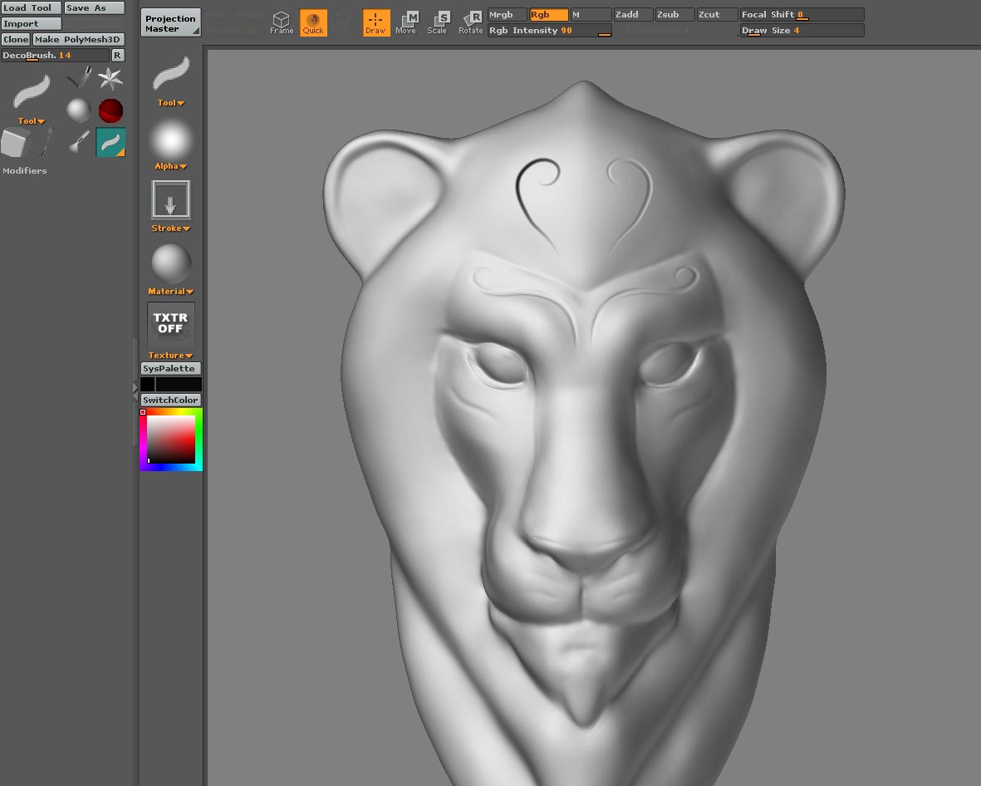981x786 pixels.
Task: Click the shelf Tool brush stroke thumbnail
Action: tap(171, 74)
